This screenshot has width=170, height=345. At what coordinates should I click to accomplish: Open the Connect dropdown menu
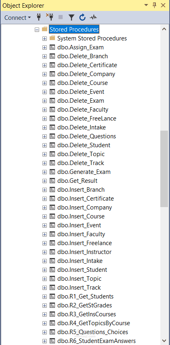18,18
